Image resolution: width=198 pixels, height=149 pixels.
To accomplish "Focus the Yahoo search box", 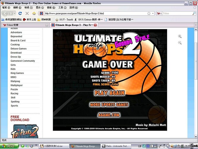I will (177, 13).
